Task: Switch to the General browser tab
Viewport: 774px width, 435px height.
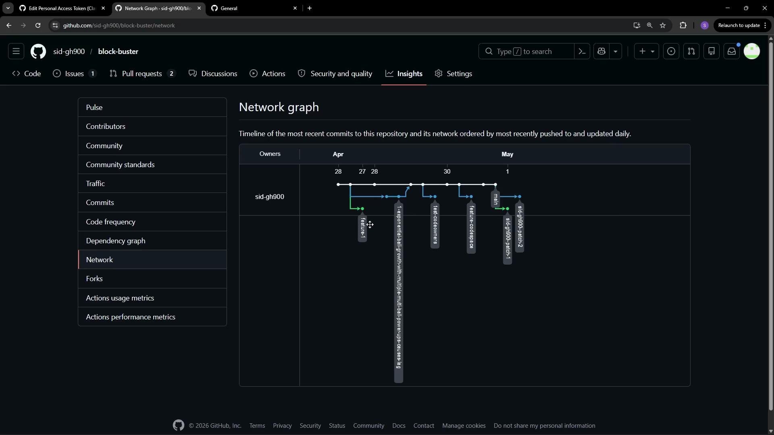Action: pos(254,8)
